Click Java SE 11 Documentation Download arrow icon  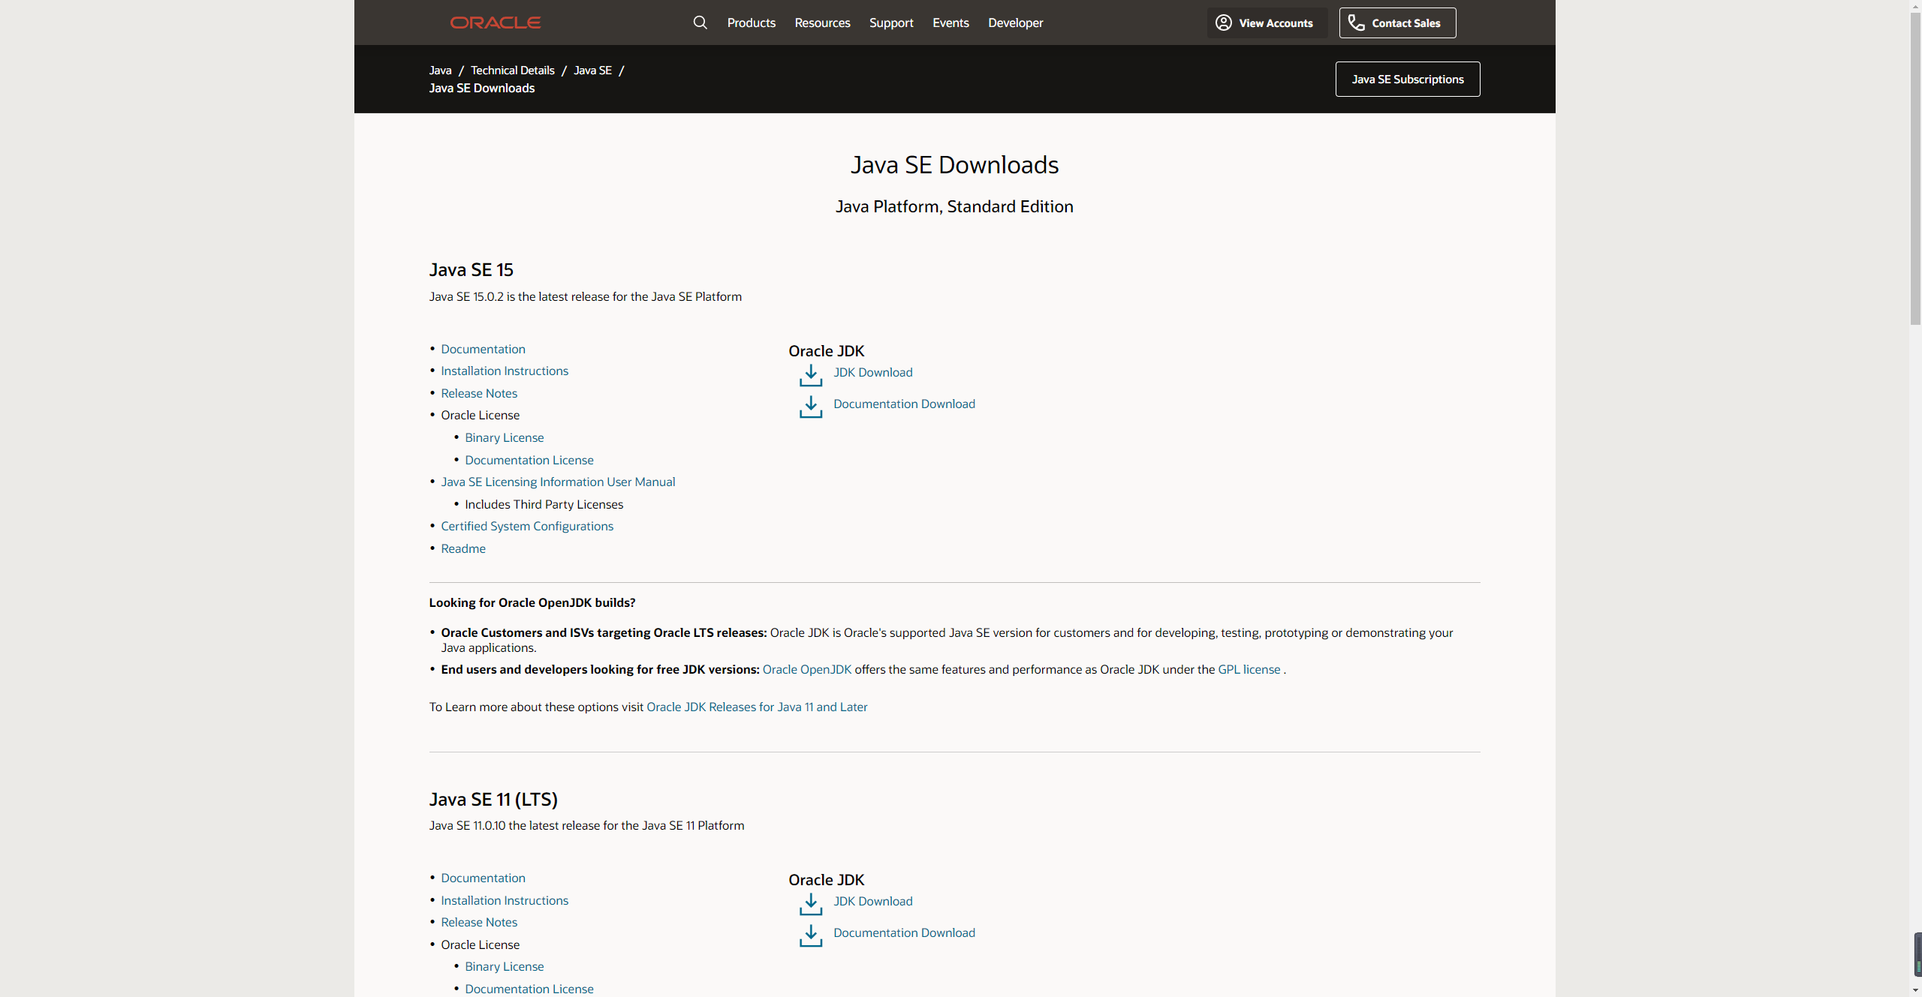(x=811, y=935)
